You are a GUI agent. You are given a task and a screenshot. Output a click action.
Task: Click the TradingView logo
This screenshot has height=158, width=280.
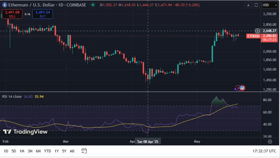[x=25, y=132]
